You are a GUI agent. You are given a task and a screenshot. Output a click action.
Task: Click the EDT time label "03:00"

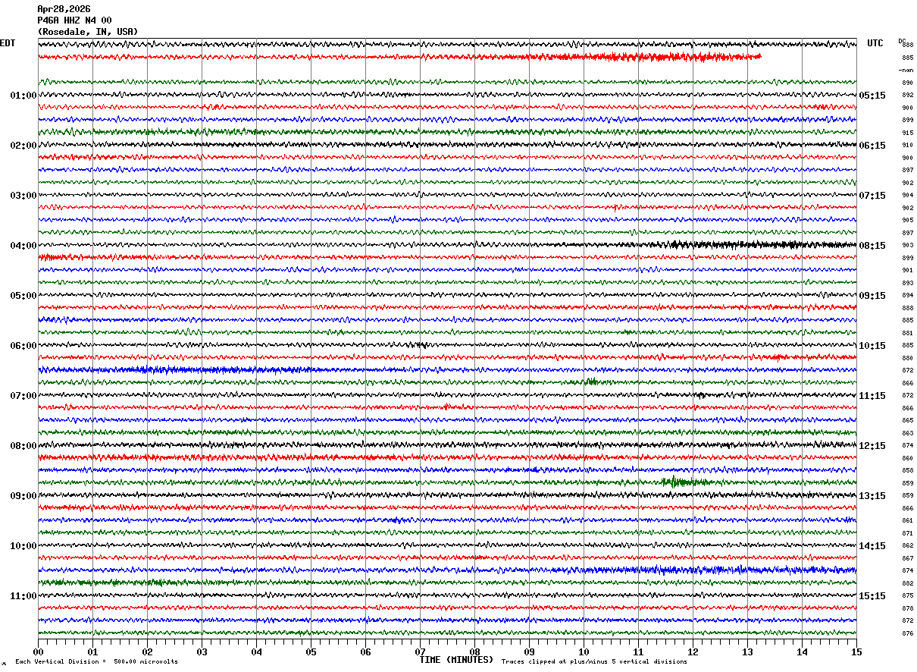(x=23, y=196)
